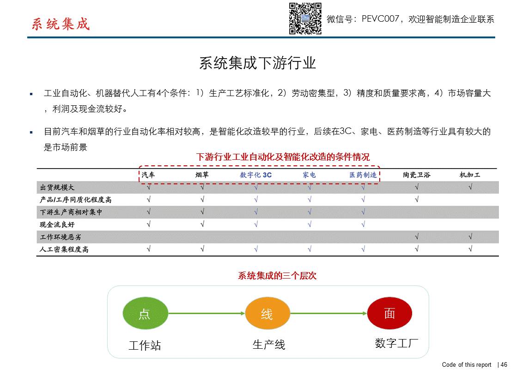
Task: Click the red 系统集成 heading at top left
Action: (61, 24)
